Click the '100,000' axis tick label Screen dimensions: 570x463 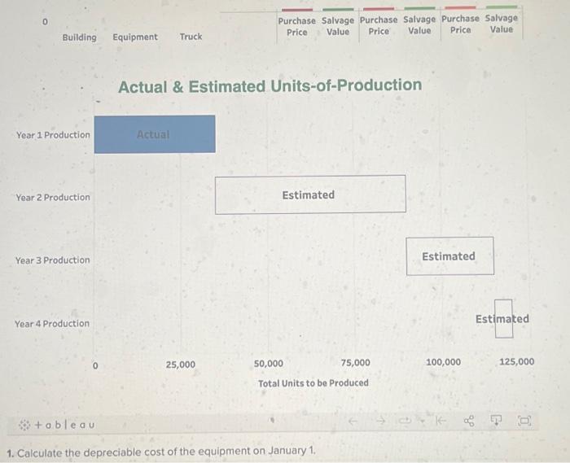443,362
